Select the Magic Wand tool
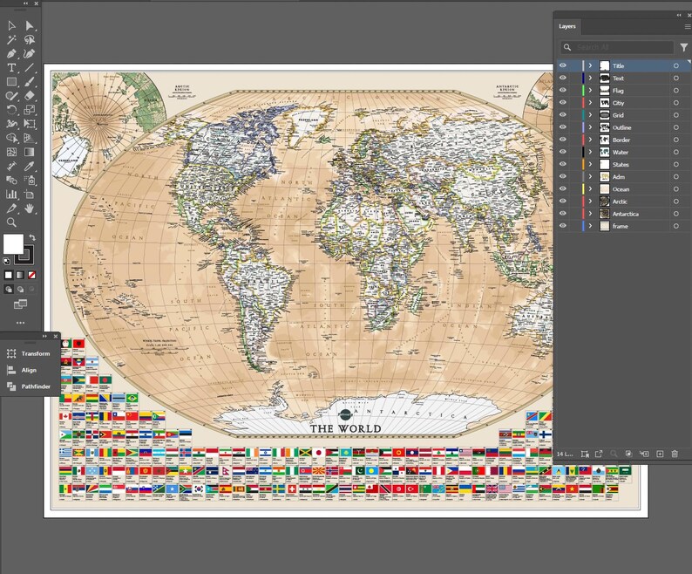 point(11,40)
